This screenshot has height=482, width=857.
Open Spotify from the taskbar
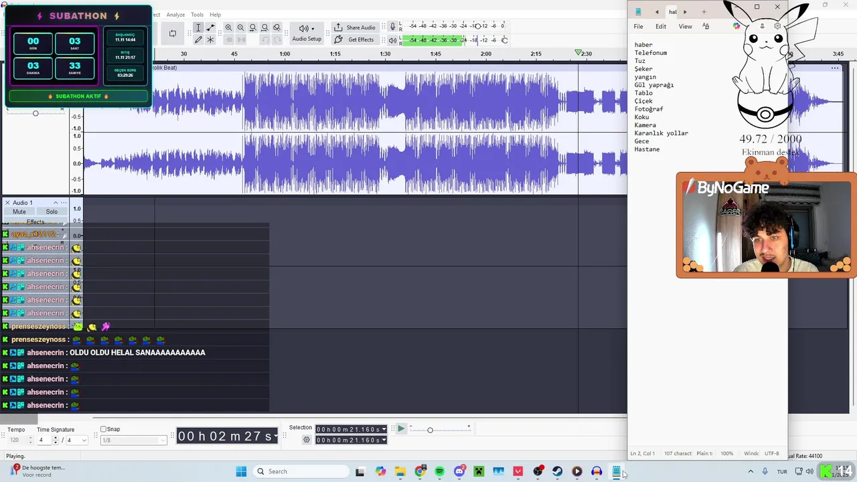click(x=439, y=471)
